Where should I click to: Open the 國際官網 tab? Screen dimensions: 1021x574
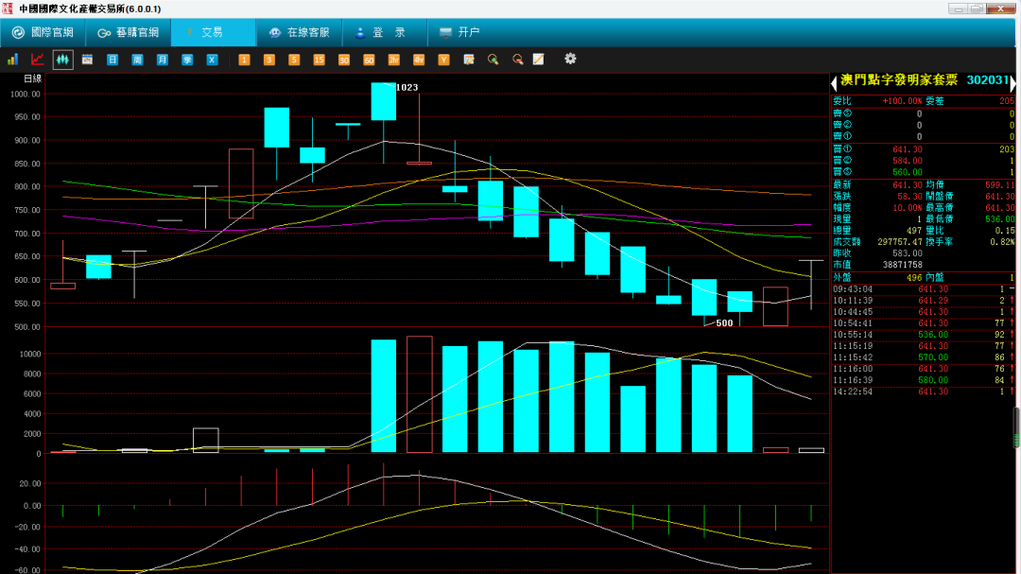[x=43, y=32]
